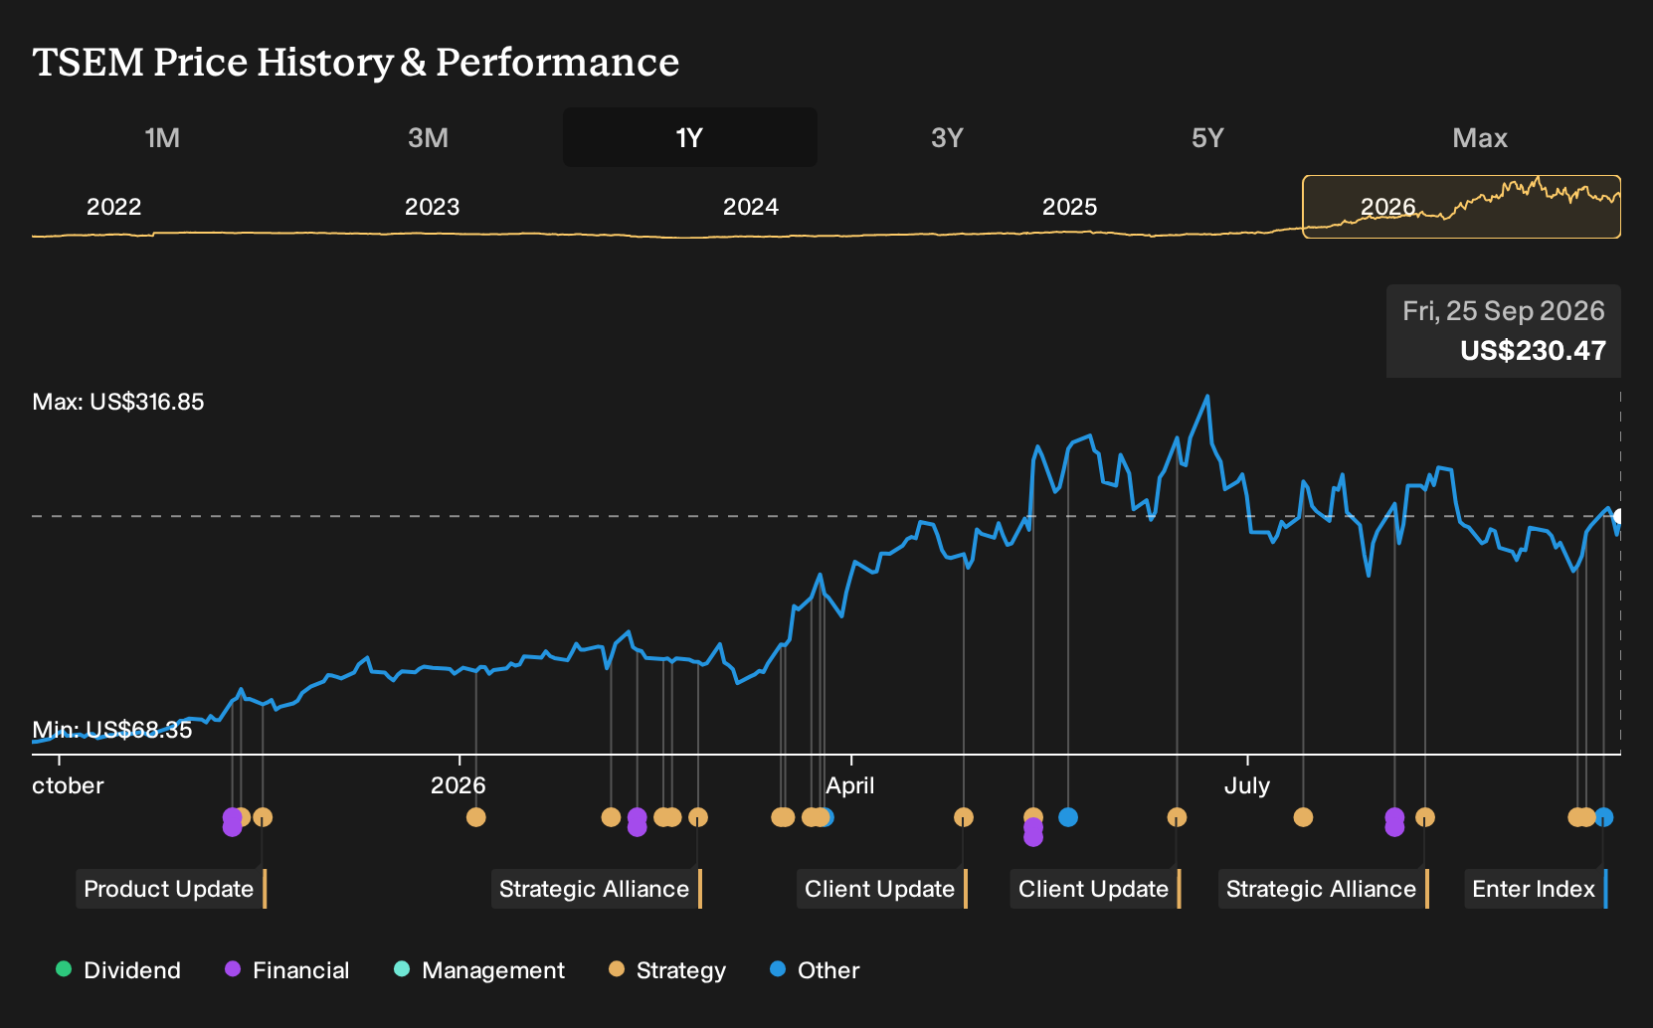Toggle the Other legend filter
The image size is (1653, 1028).
(815, 970)
